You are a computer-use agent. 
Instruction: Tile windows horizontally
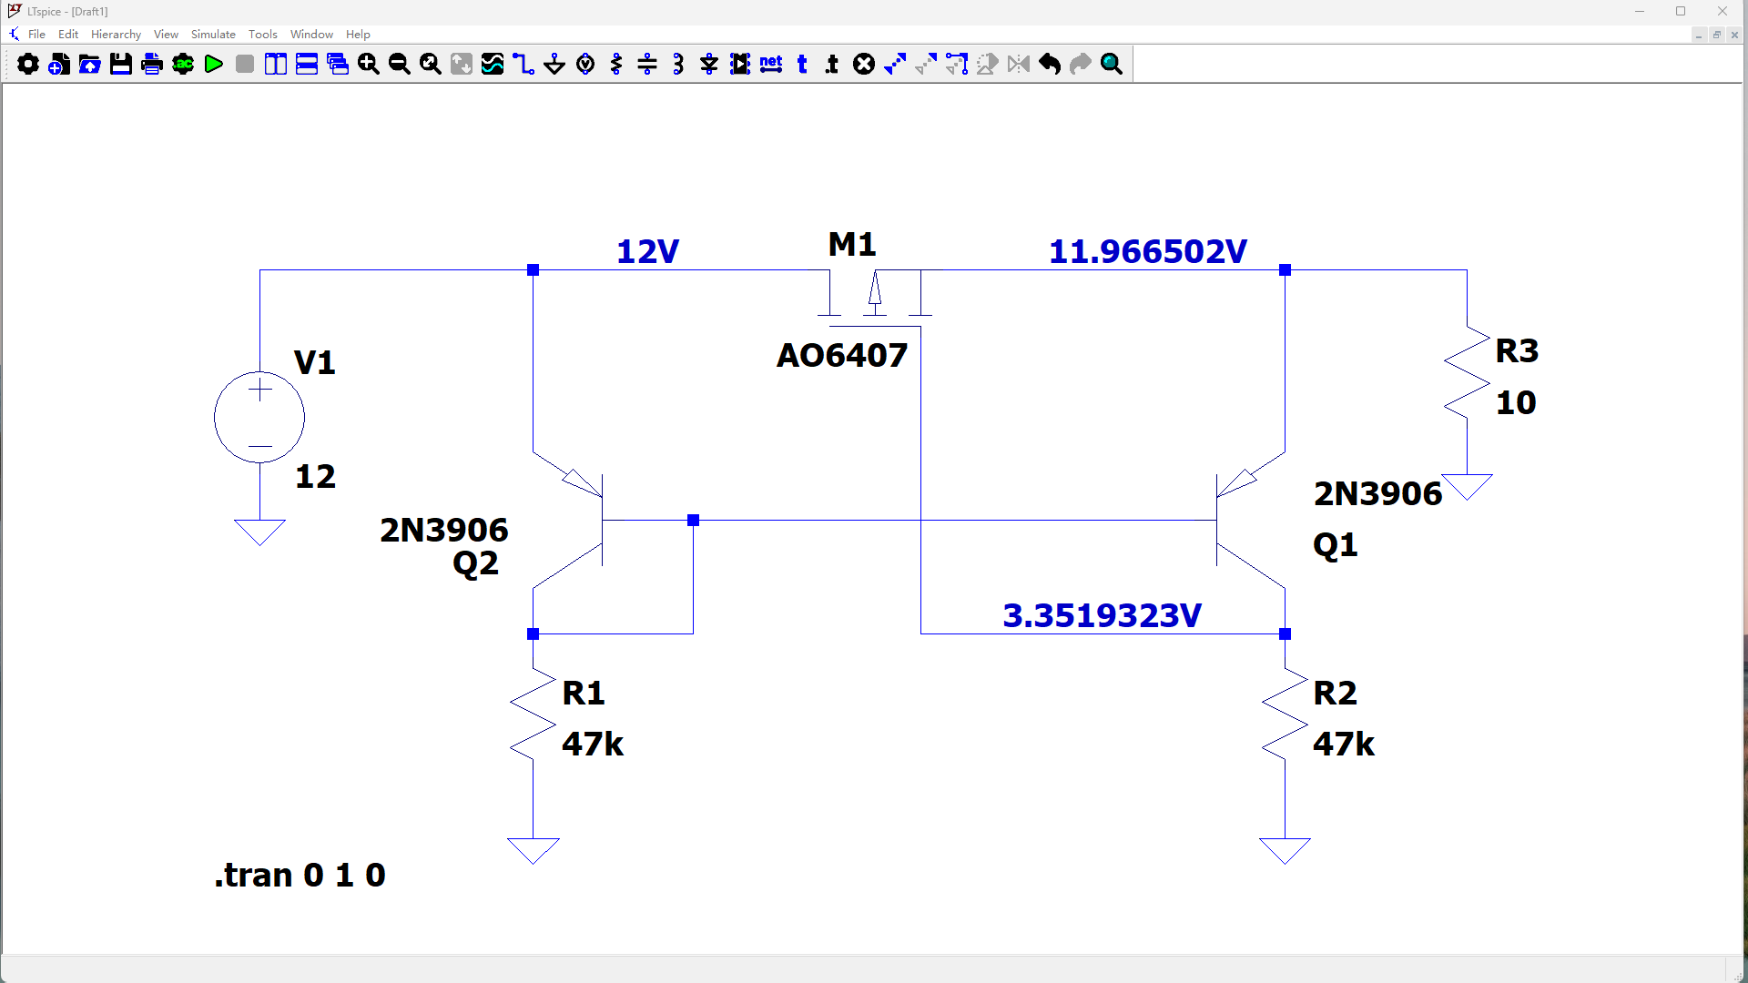tap(307, 64)
